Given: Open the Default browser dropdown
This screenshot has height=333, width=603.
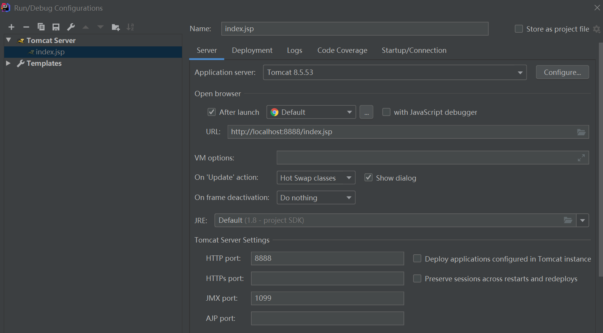Looking at the screenshot, I should tap(311, 112).
